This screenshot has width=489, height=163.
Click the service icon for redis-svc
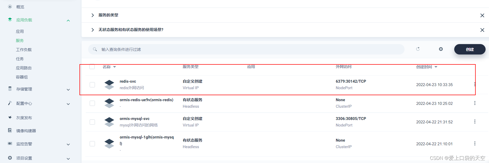pos(109,85)
